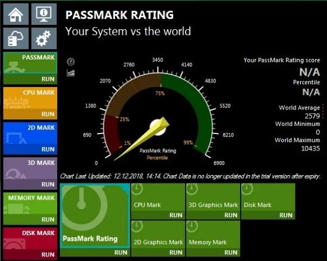Click the Disk Mark bottom tile
The image size is (327, 261).
(268, 198)
